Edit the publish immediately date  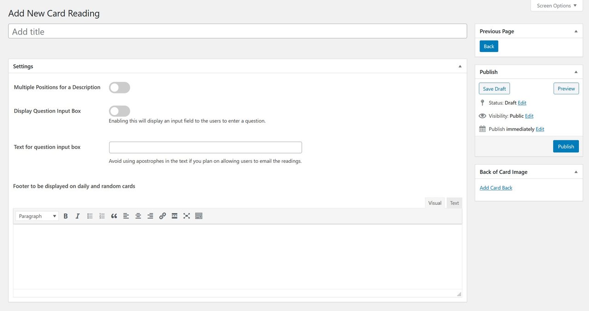coord(540,129)
